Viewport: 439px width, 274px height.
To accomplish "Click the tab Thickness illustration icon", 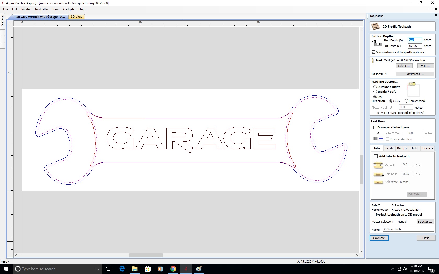I will (378, 174).
